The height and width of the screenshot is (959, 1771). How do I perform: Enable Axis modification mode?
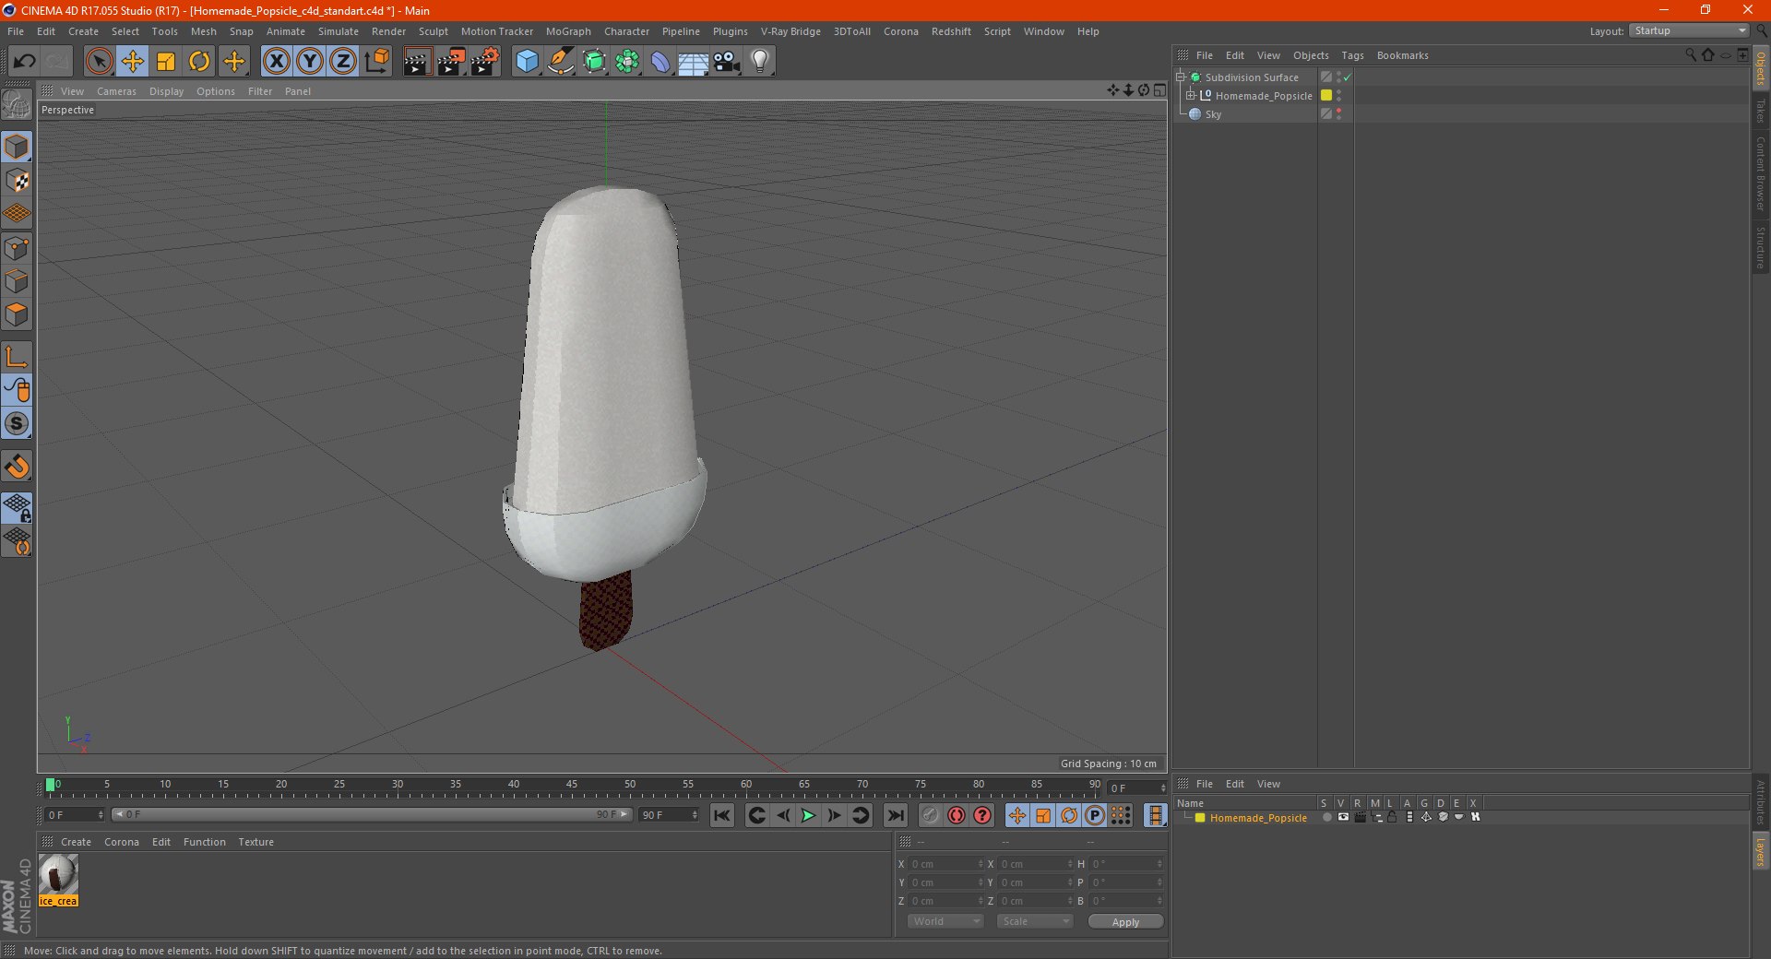coord(17,357)
